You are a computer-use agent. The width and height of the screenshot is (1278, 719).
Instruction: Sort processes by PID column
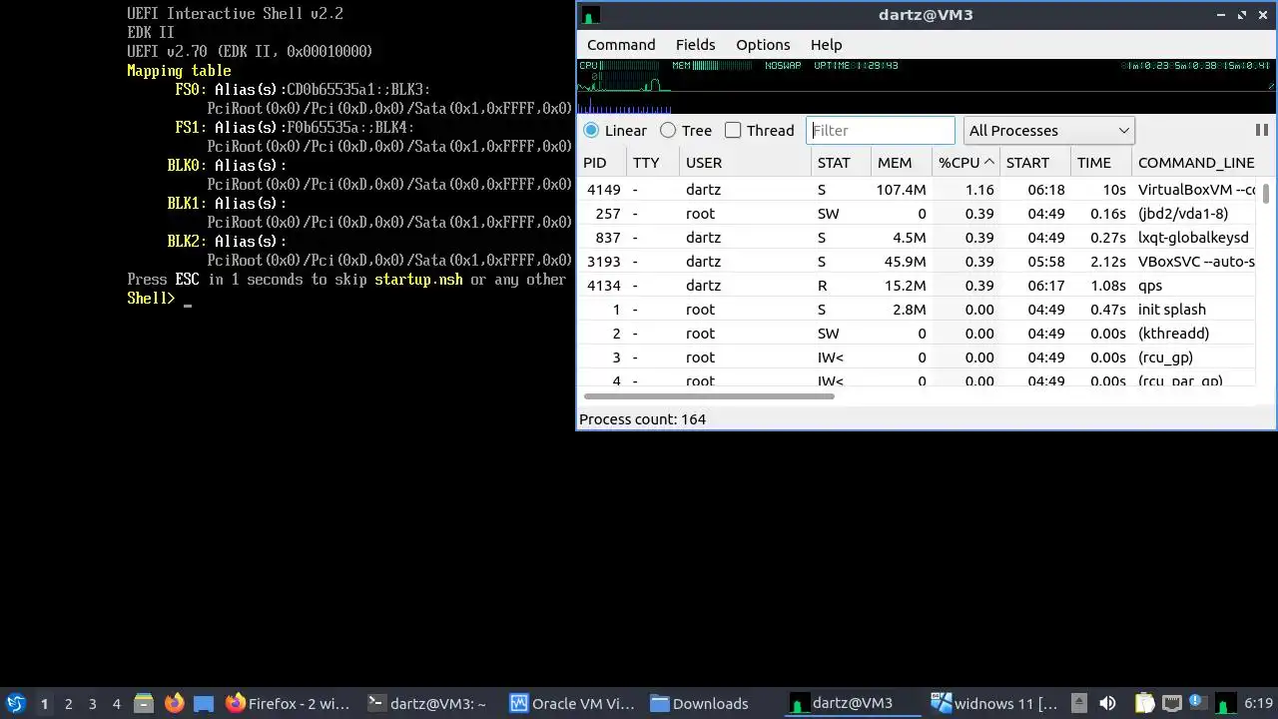tap(602, 163)
